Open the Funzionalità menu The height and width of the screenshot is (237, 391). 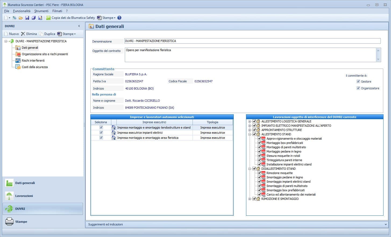click(x=22, y=11)
